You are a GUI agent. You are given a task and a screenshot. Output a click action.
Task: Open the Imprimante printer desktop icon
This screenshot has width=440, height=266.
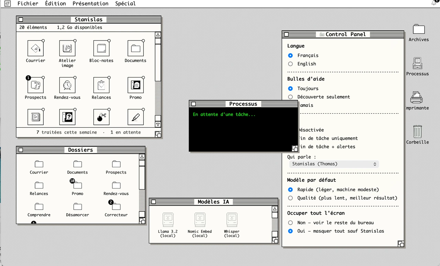point(416,97)
